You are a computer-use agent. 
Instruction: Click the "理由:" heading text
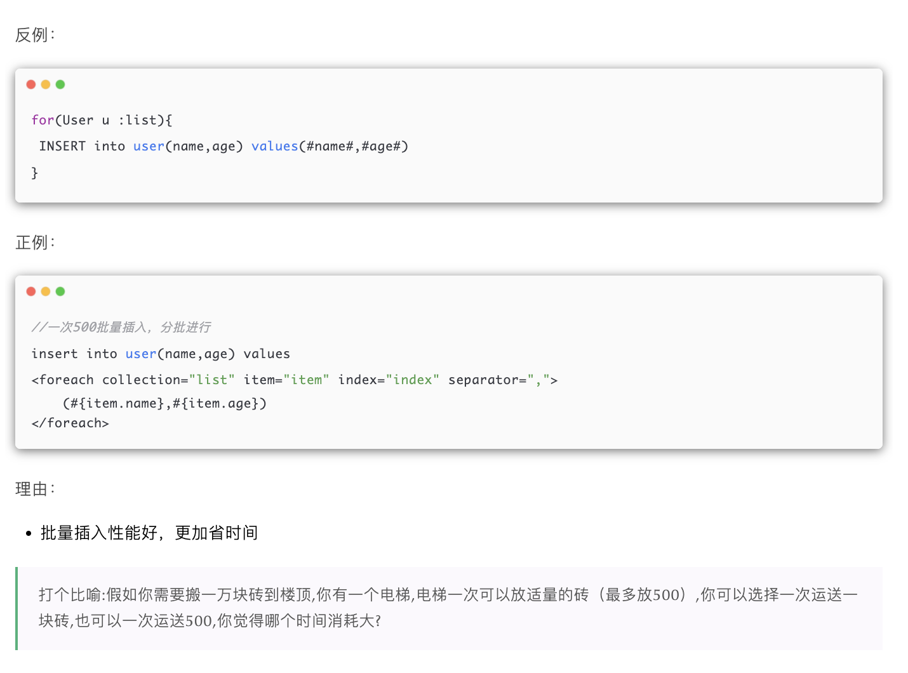click(x=35, y=489)
